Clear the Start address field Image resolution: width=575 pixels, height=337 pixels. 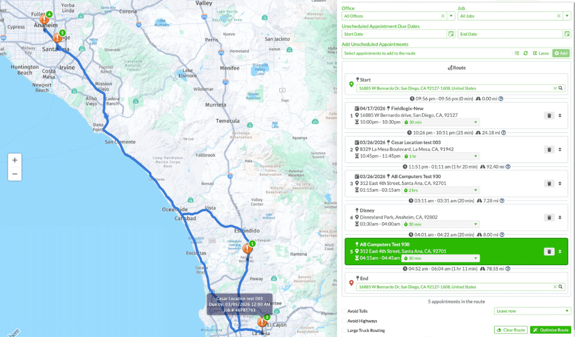[x=555, y=88]
